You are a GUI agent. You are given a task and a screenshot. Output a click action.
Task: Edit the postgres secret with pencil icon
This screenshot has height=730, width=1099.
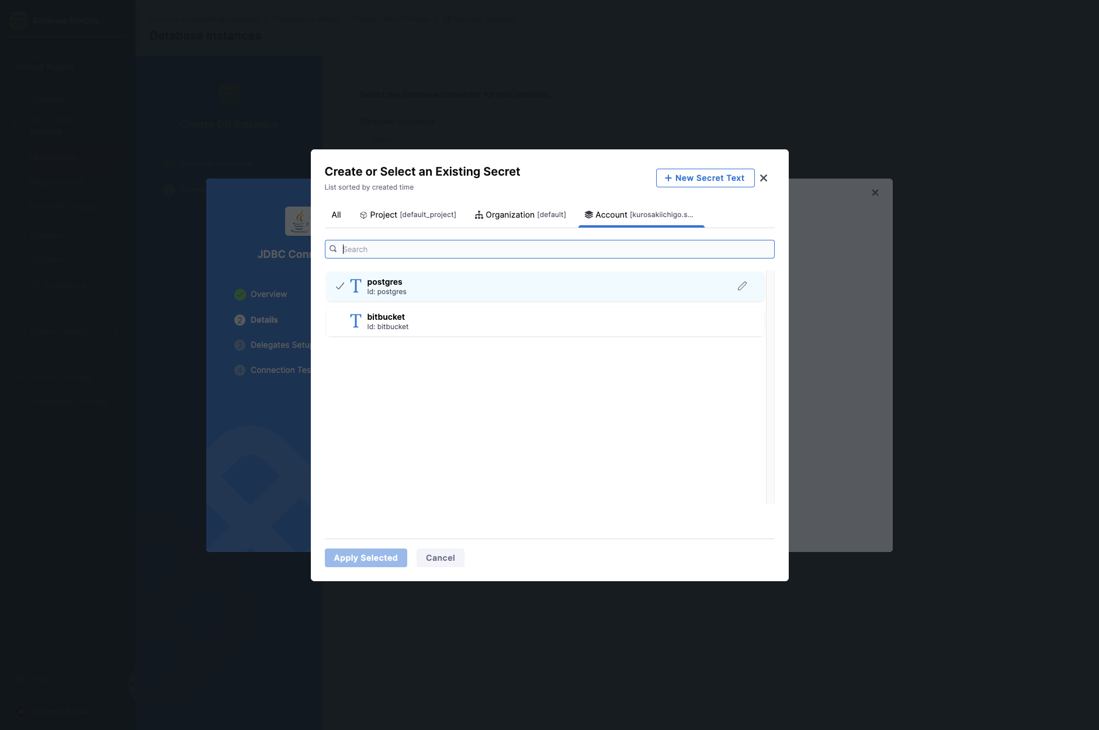coord(742,286)
